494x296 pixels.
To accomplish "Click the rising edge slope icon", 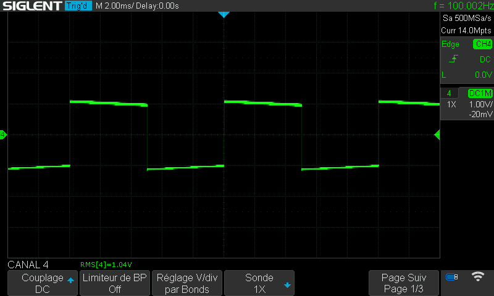I will click(x=454, y=59).
